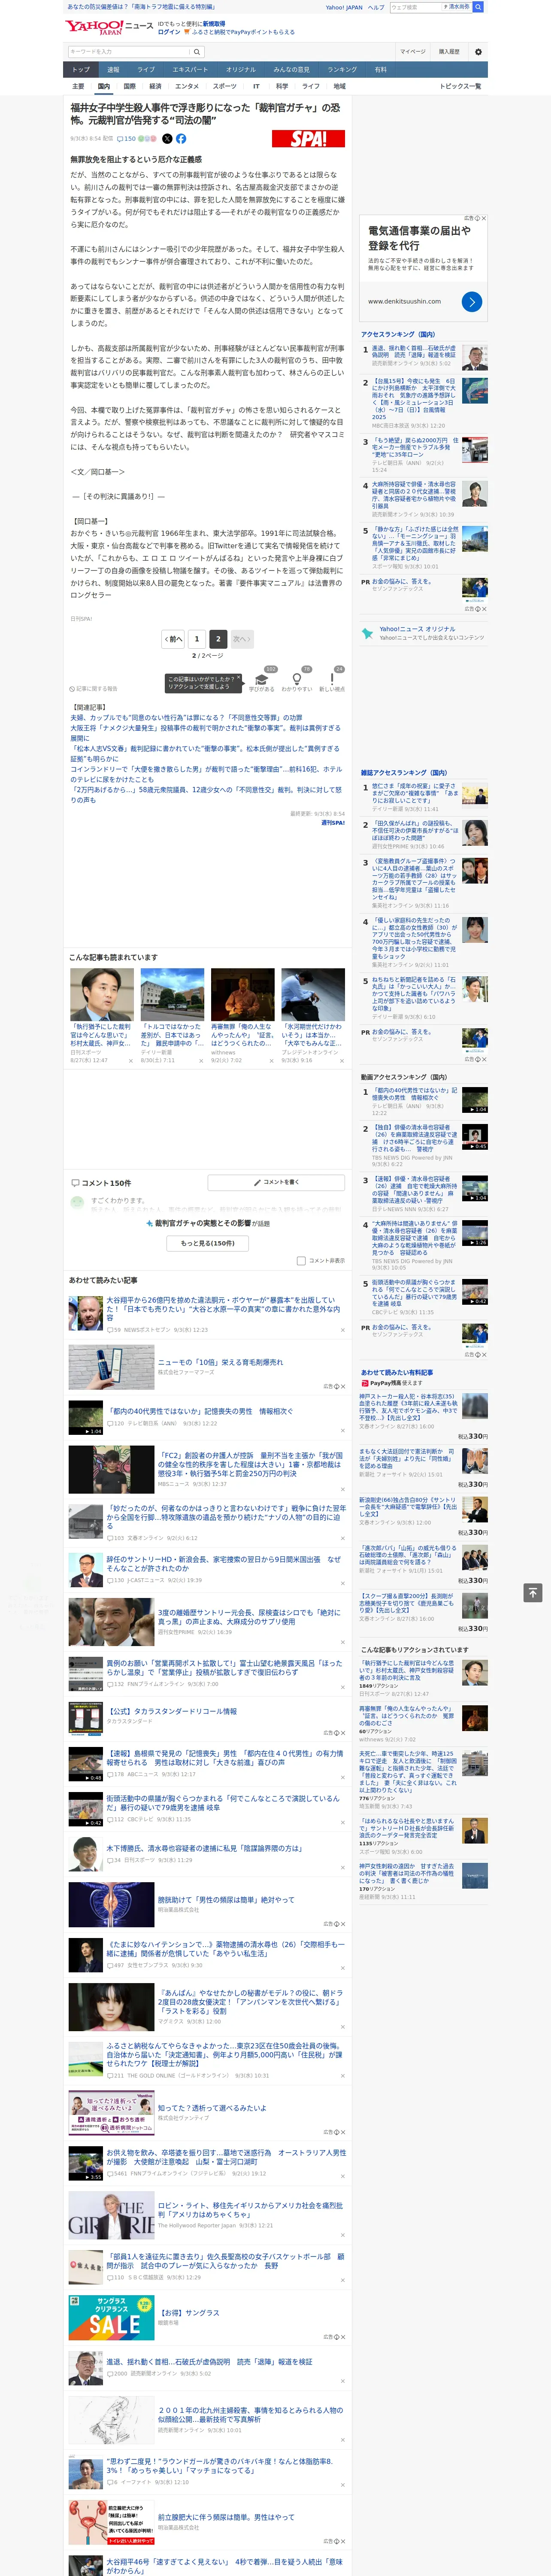The width and height of the screenshot is (551, 2576).
Task: Open comment count bubble 150 under title
Action: (x=126, y=139)
